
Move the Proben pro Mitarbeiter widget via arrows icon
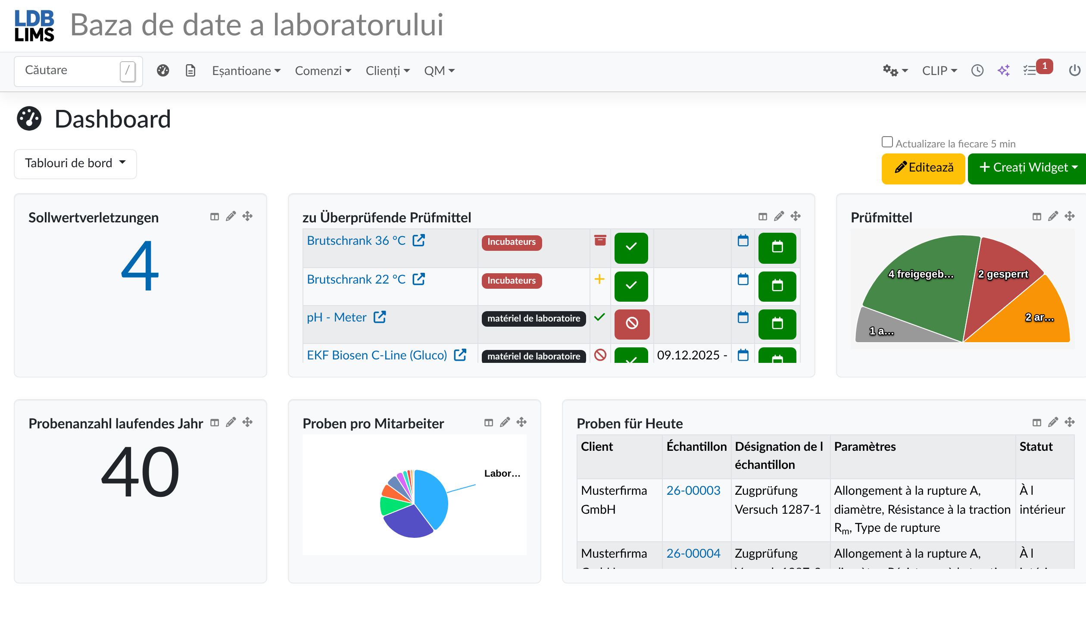[521, 422]
